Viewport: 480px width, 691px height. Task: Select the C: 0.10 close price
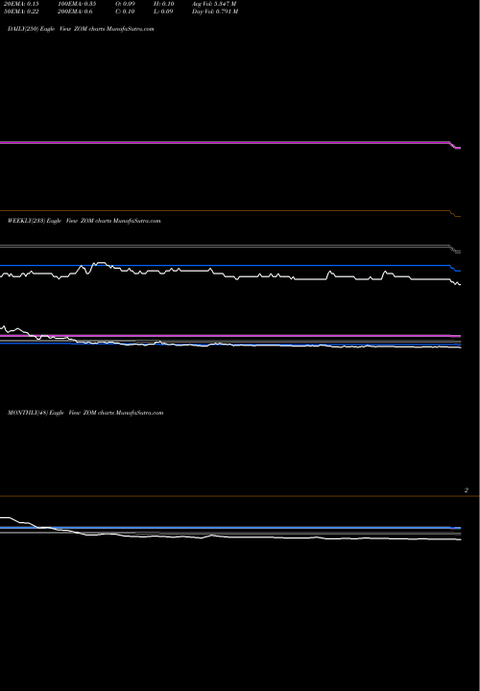(x=125, y=12)
